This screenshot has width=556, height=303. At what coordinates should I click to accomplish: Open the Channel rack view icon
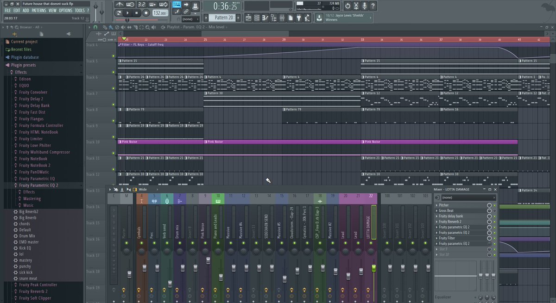coord(257,18)
